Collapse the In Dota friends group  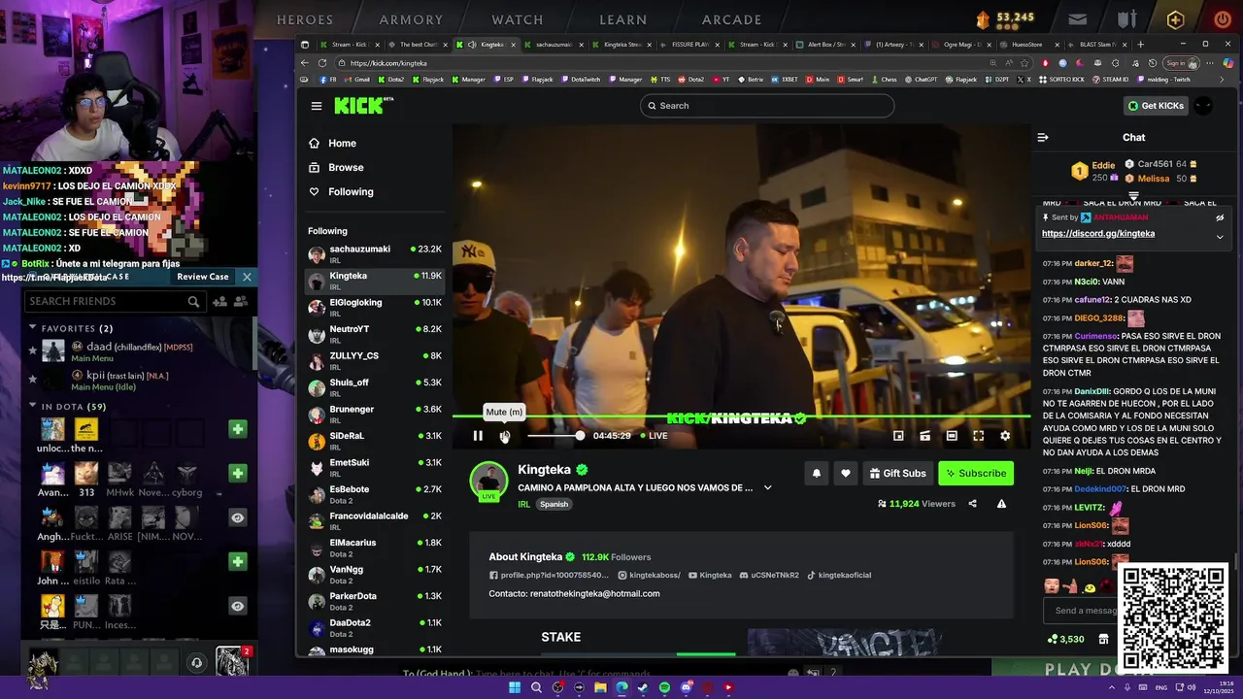pyautogui.click(x=33, y=406)
